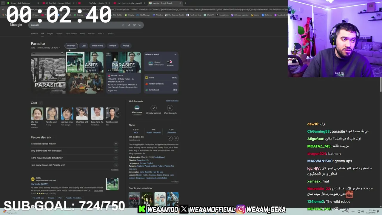
Task: Give thumbs down to this film
Action: (x=176, y=138)
